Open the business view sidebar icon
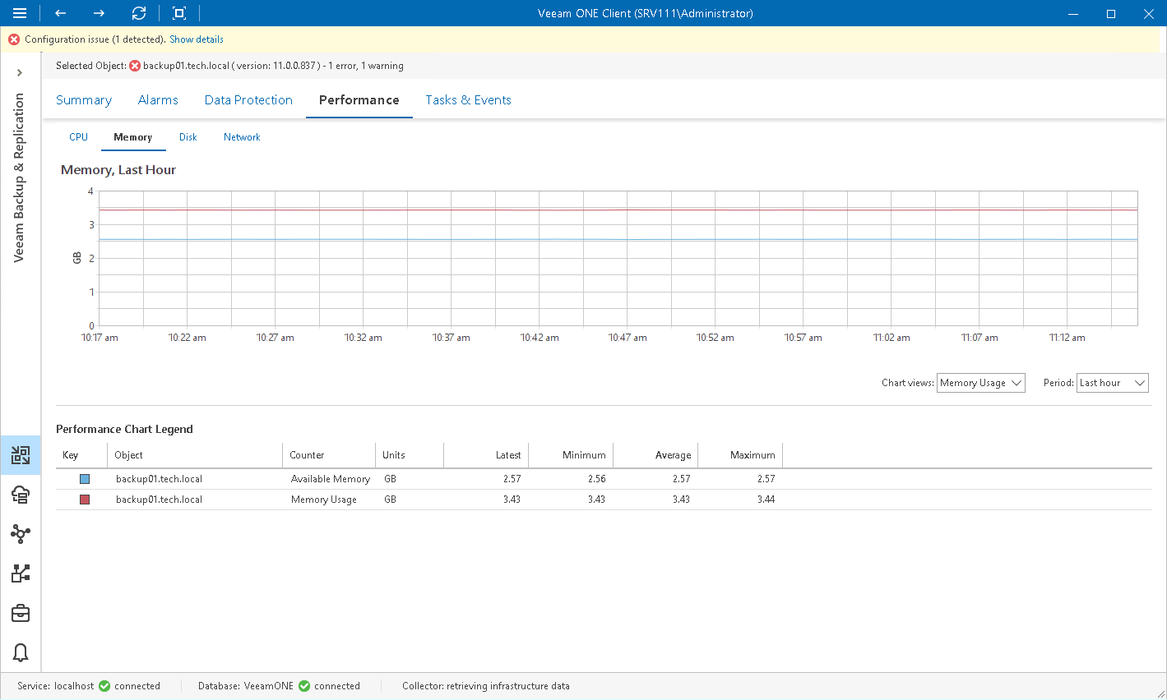The width and height of the screenshot is (1167, 700). (21, 573)
